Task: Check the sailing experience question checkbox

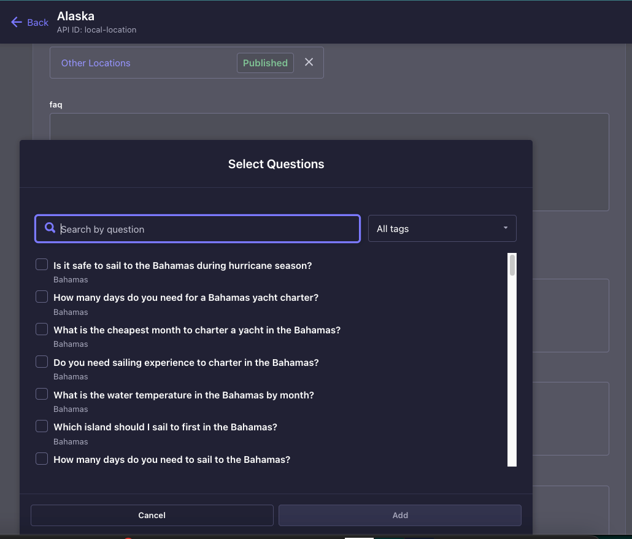Action: [42, 362]
